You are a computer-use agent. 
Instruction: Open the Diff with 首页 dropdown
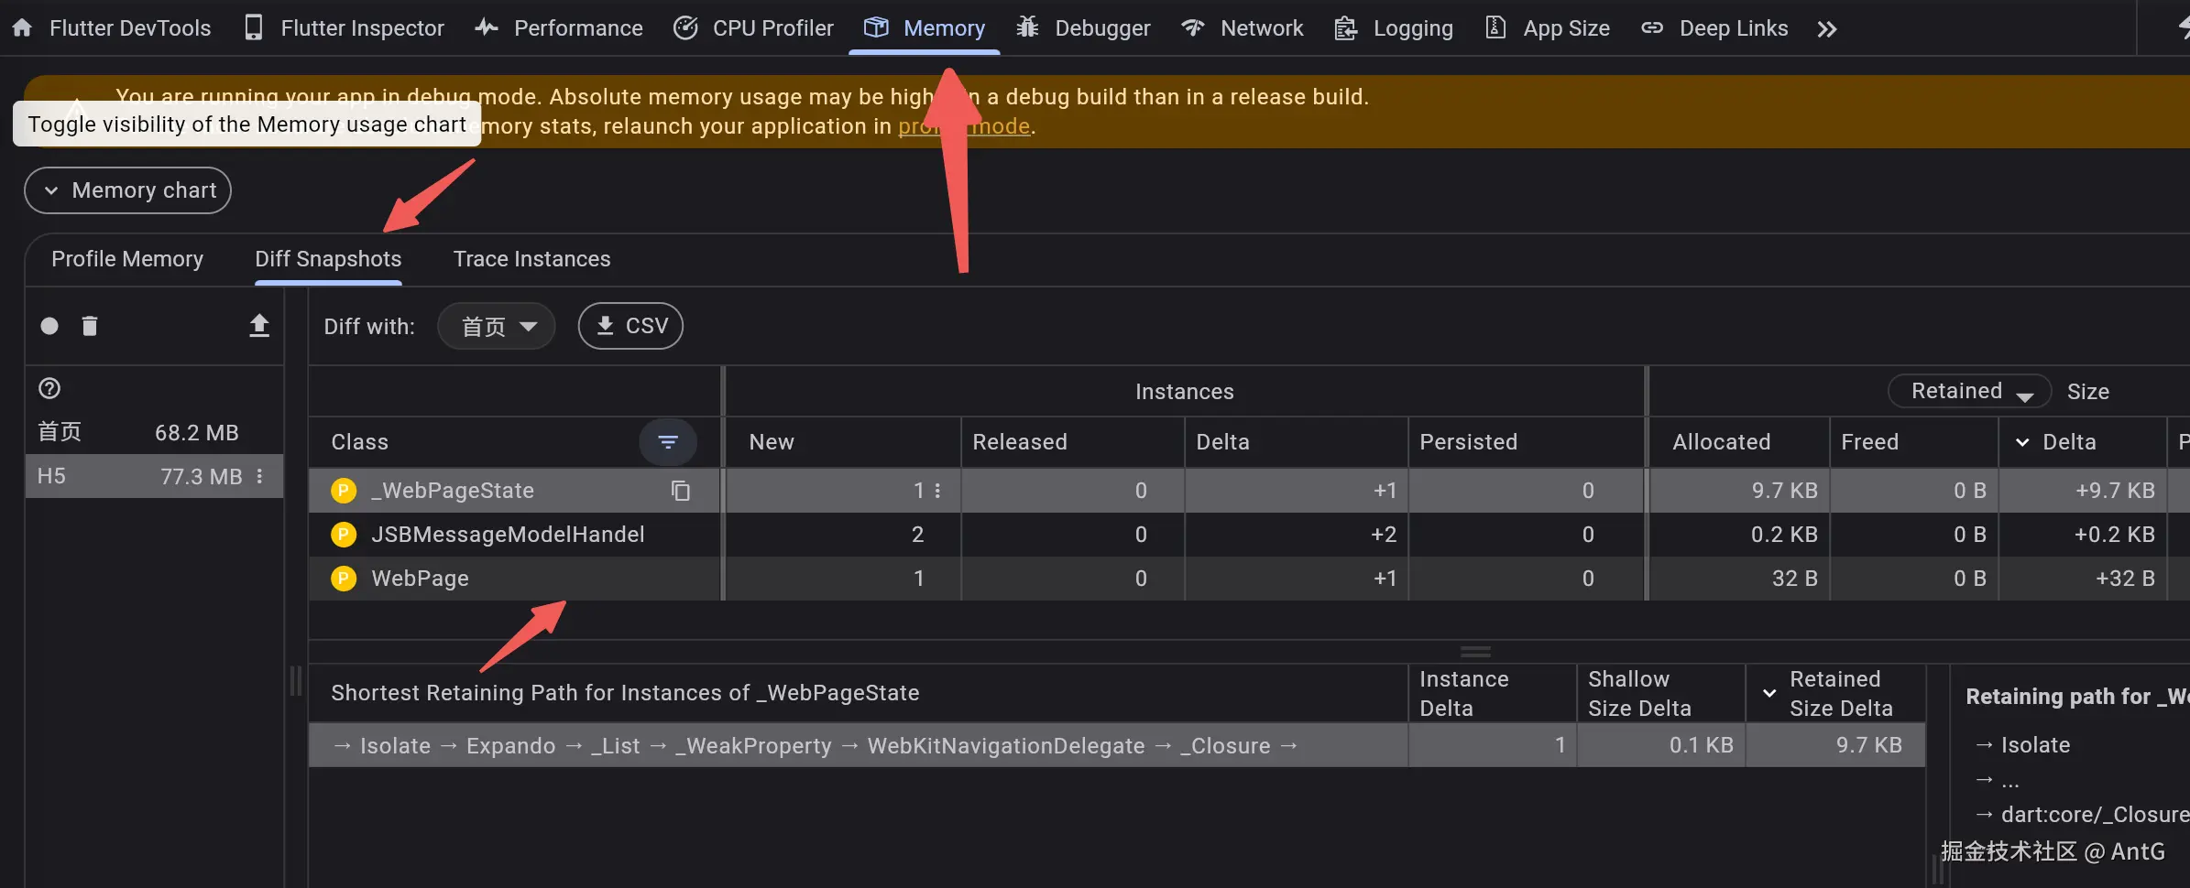pos(497,326)
